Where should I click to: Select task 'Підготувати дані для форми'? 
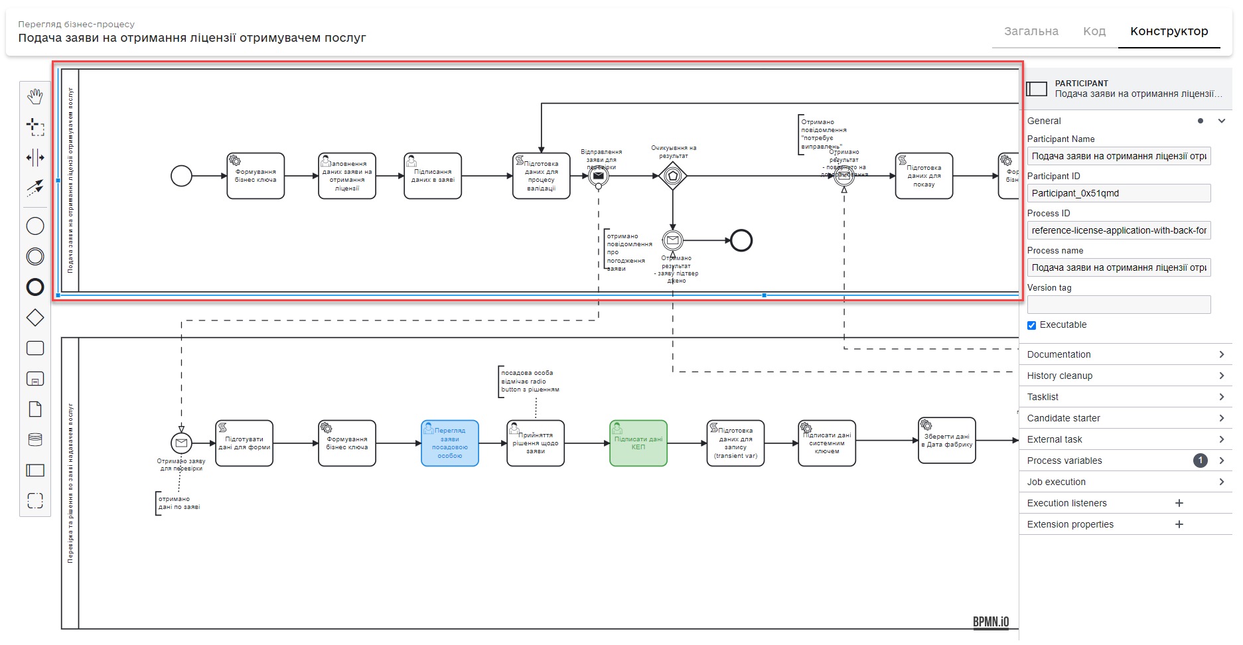[244, 443]
